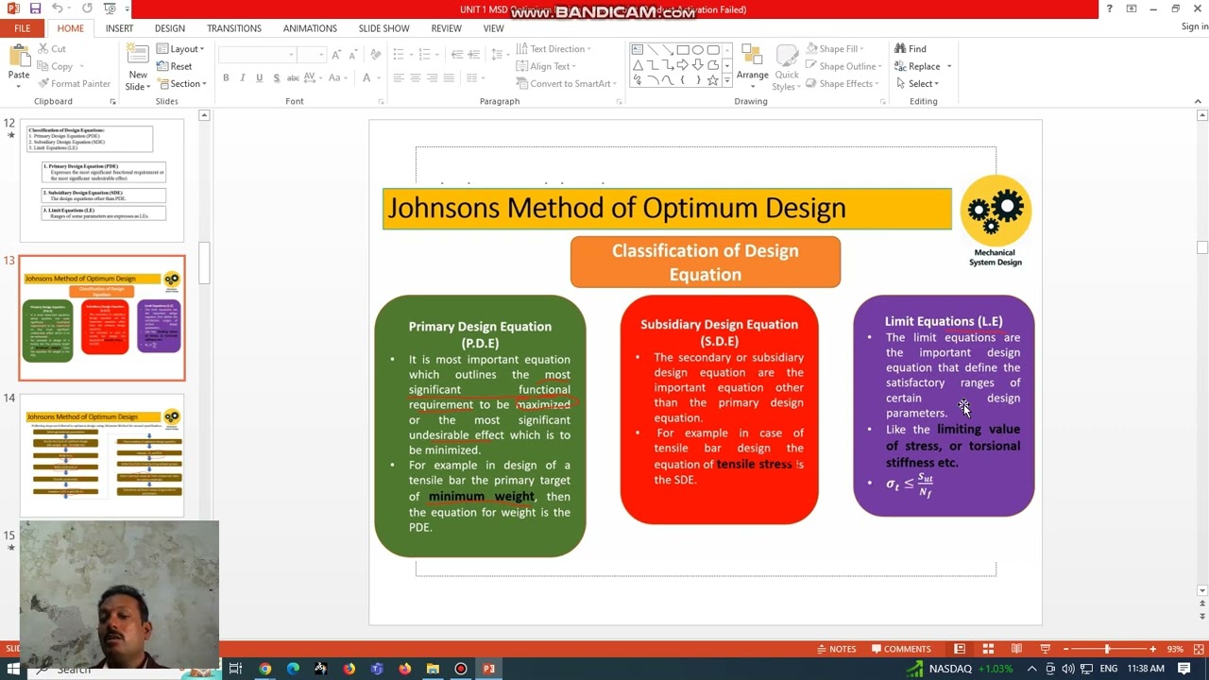1209x680 pixels.
Task: Open the INSERT ribbon tab
Action: click(119, 28)
